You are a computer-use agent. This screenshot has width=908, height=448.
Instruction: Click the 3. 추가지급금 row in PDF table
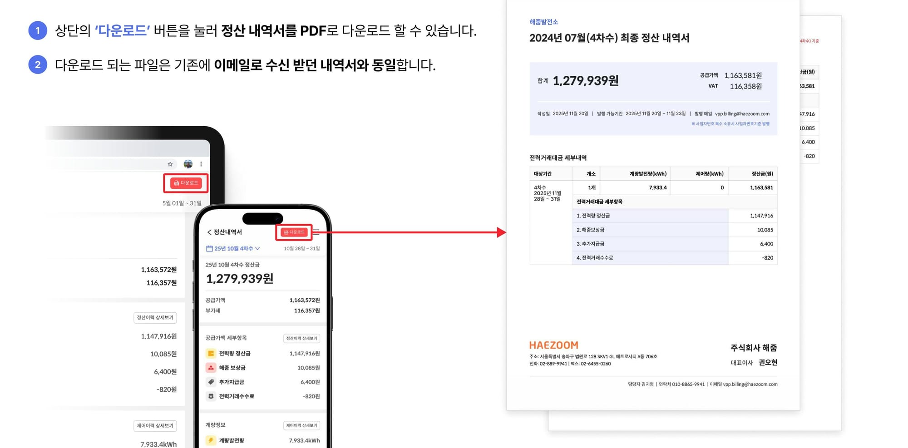click(675, 244)
